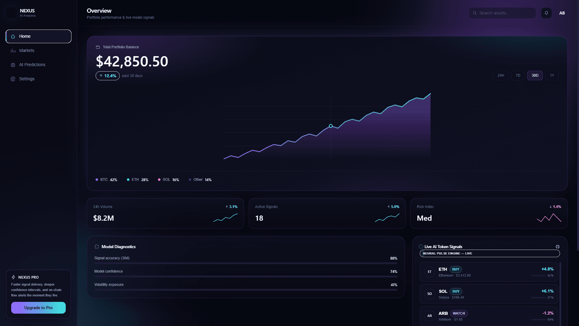Image resolution: width=579 pixels, height=326 pixels.
Task: Click the BUY tag on ETH
Action: (456, 269)
